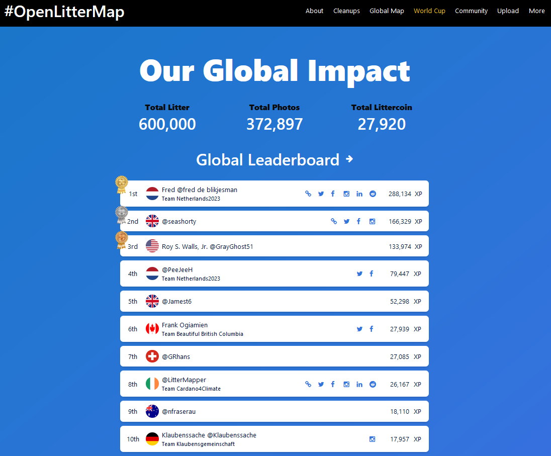Image resolution: width=551 pixels, height=456 pixels.
Task: Click the Swiss flag beside @GRhans
Action: (x=152, y=356)
